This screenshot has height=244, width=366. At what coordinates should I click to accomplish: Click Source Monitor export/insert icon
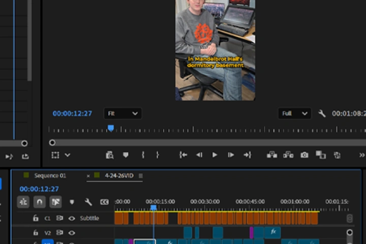tap(25, 156)
